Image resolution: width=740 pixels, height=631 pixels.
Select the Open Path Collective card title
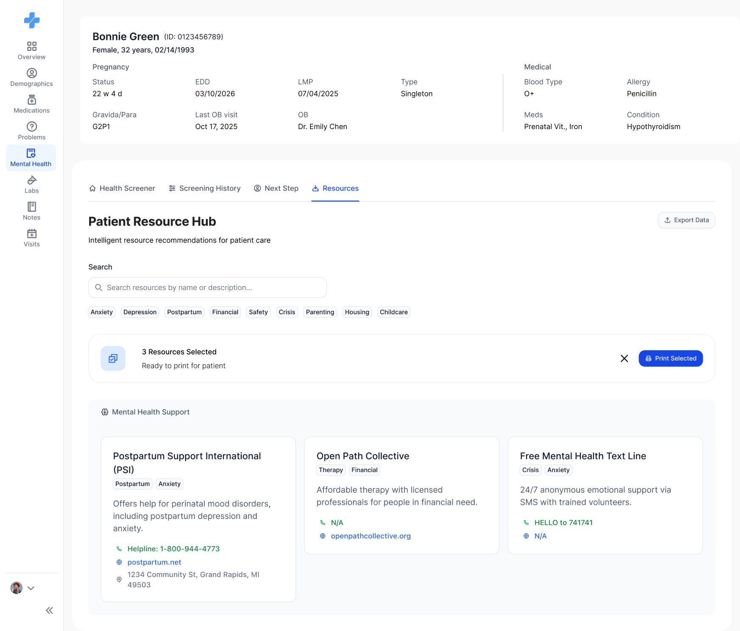click(x=363, y=456)
